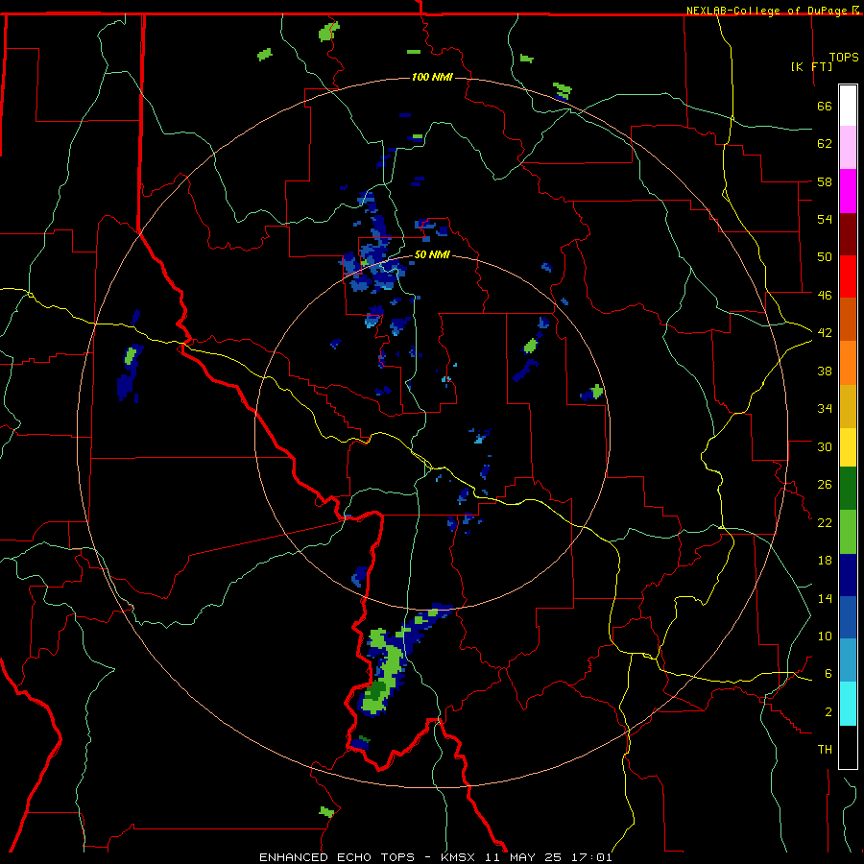This screenshot has width=864, height=864.
Task: Click the light green legend swatch
Action: pyautogui.click(x=848, y=532)
